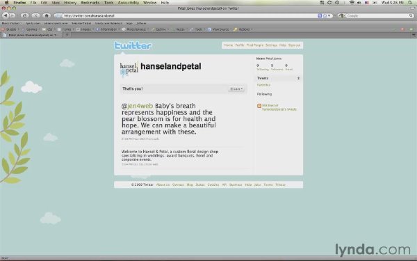
Task: Open the View Source toolbar dropdown
Action: (x=220, y=29)
